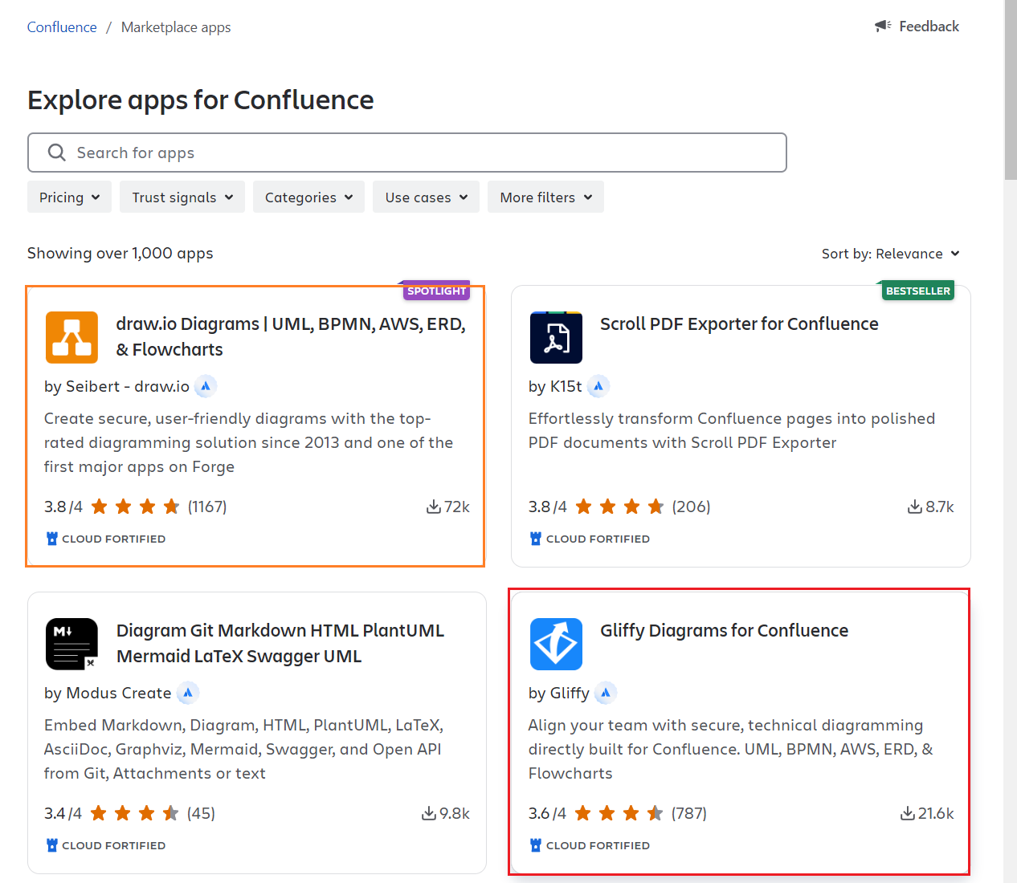Expand the Categories filter
Image resolution: width=1017 pixels, height=883 pixels.
tap(308, 197)
